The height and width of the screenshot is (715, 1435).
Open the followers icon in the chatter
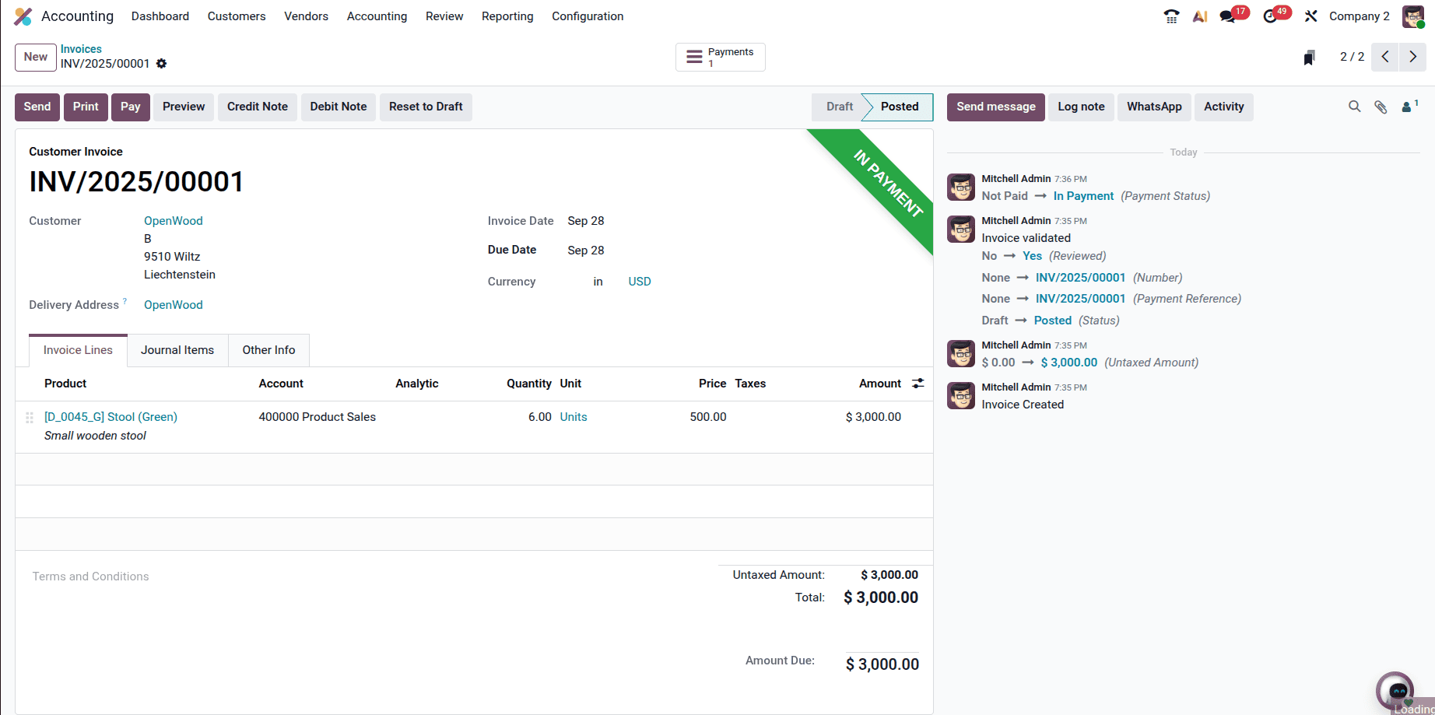point(1408,107)
